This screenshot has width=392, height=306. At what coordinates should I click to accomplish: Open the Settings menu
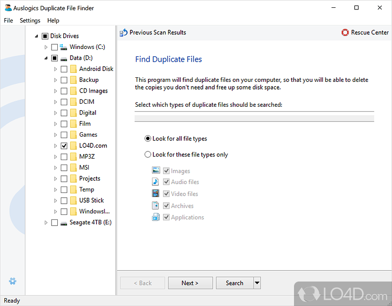point(30,21)
